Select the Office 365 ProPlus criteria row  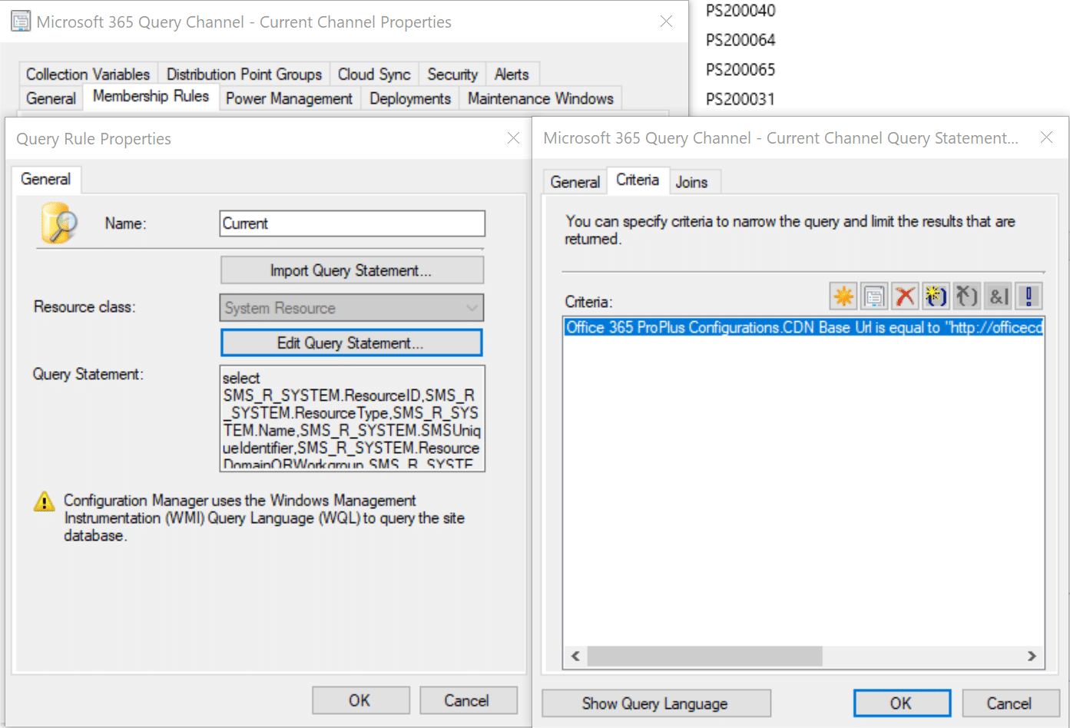803,328
